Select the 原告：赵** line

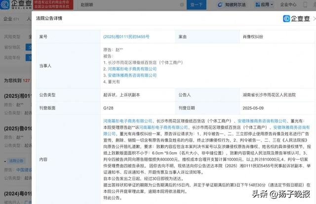point(113,49)
